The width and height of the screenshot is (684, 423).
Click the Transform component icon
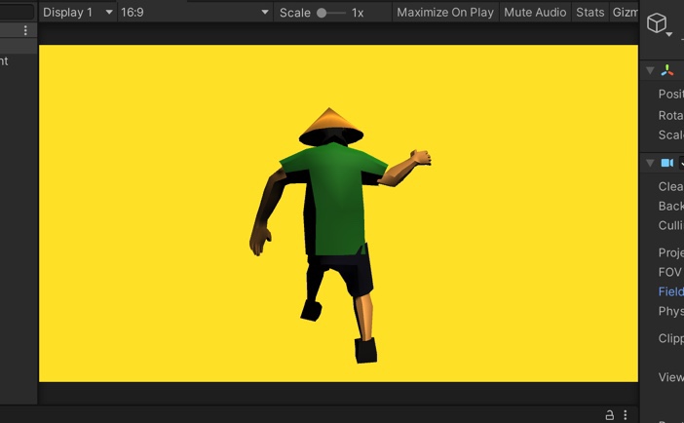coord(667,71)
